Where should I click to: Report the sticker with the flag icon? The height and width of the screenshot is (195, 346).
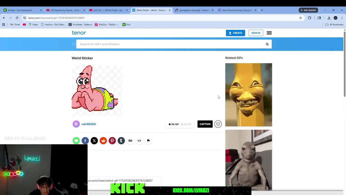pos(148,141)
